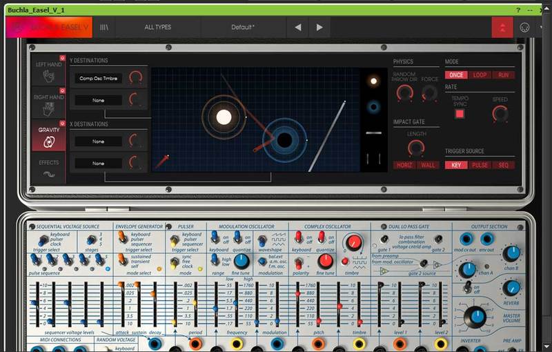Open the first X Destinations None dropdown
The image size is (552, 352).
pyautogui.click(x=99, y=141)
